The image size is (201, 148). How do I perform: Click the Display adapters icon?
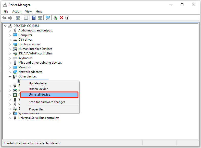pos(15,44)
